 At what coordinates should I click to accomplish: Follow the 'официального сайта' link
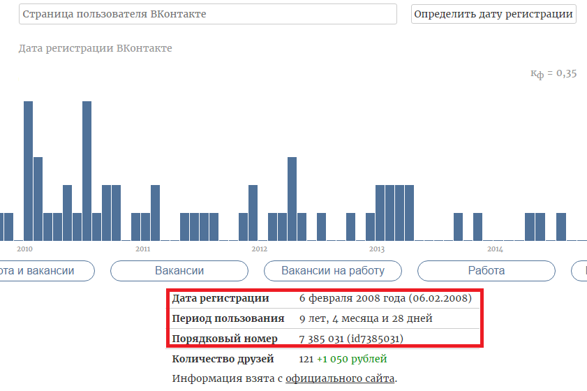340,378
